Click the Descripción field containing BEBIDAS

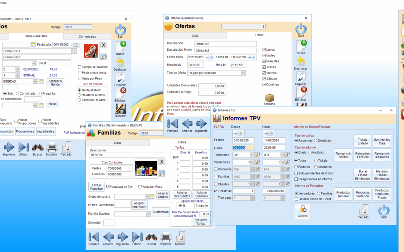[127, 155]
